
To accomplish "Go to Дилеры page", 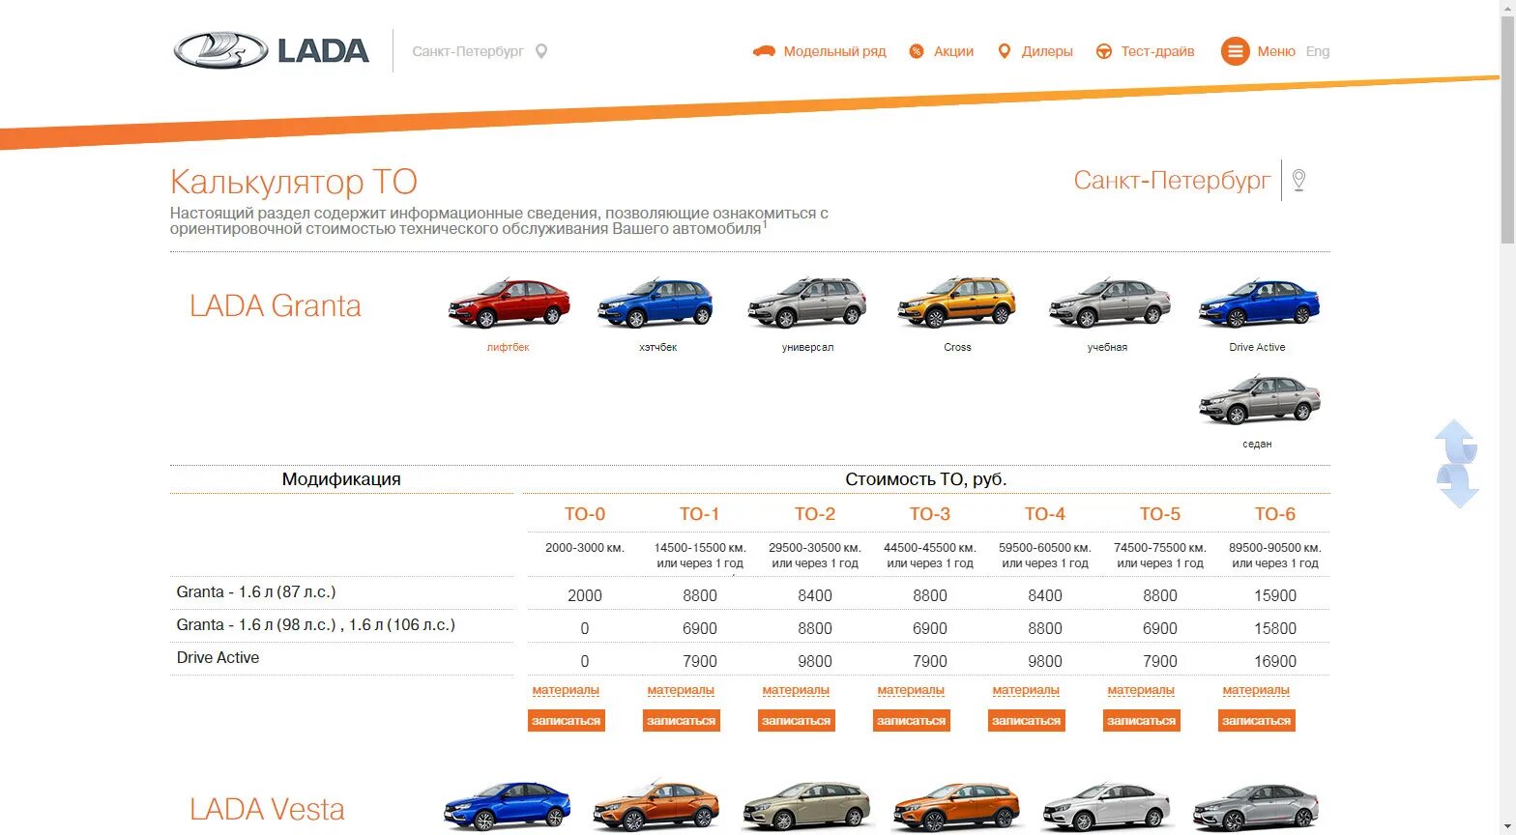I will point(1047,51).
